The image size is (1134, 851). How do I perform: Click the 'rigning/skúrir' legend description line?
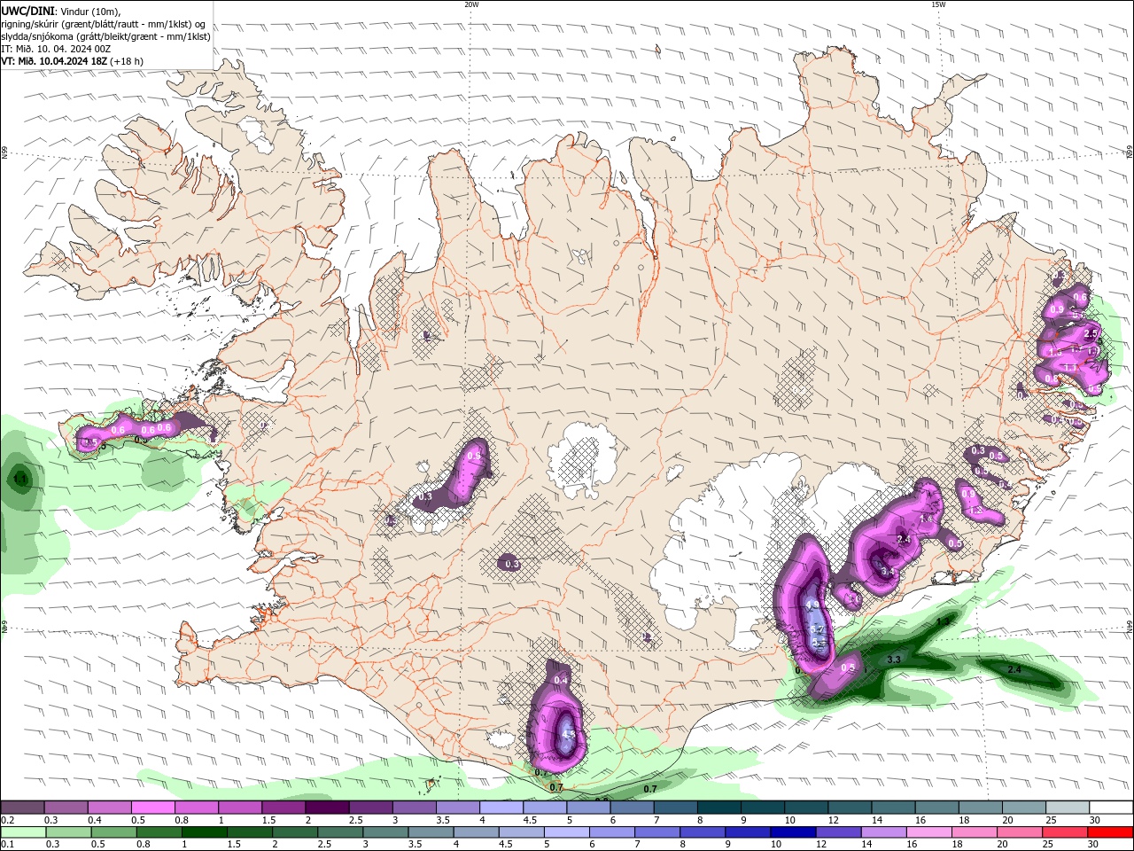click(104, 24)
